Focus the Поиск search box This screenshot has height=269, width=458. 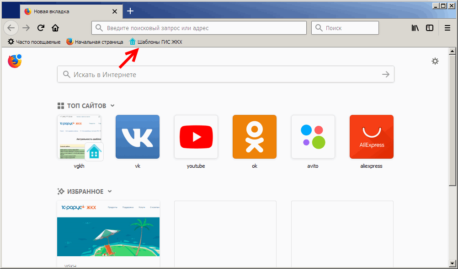click(x=345, y=28)
